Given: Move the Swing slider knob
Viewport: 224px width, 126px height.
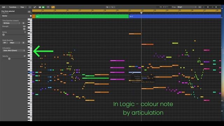Looking at the screenshot, I should tap(3, 35).
